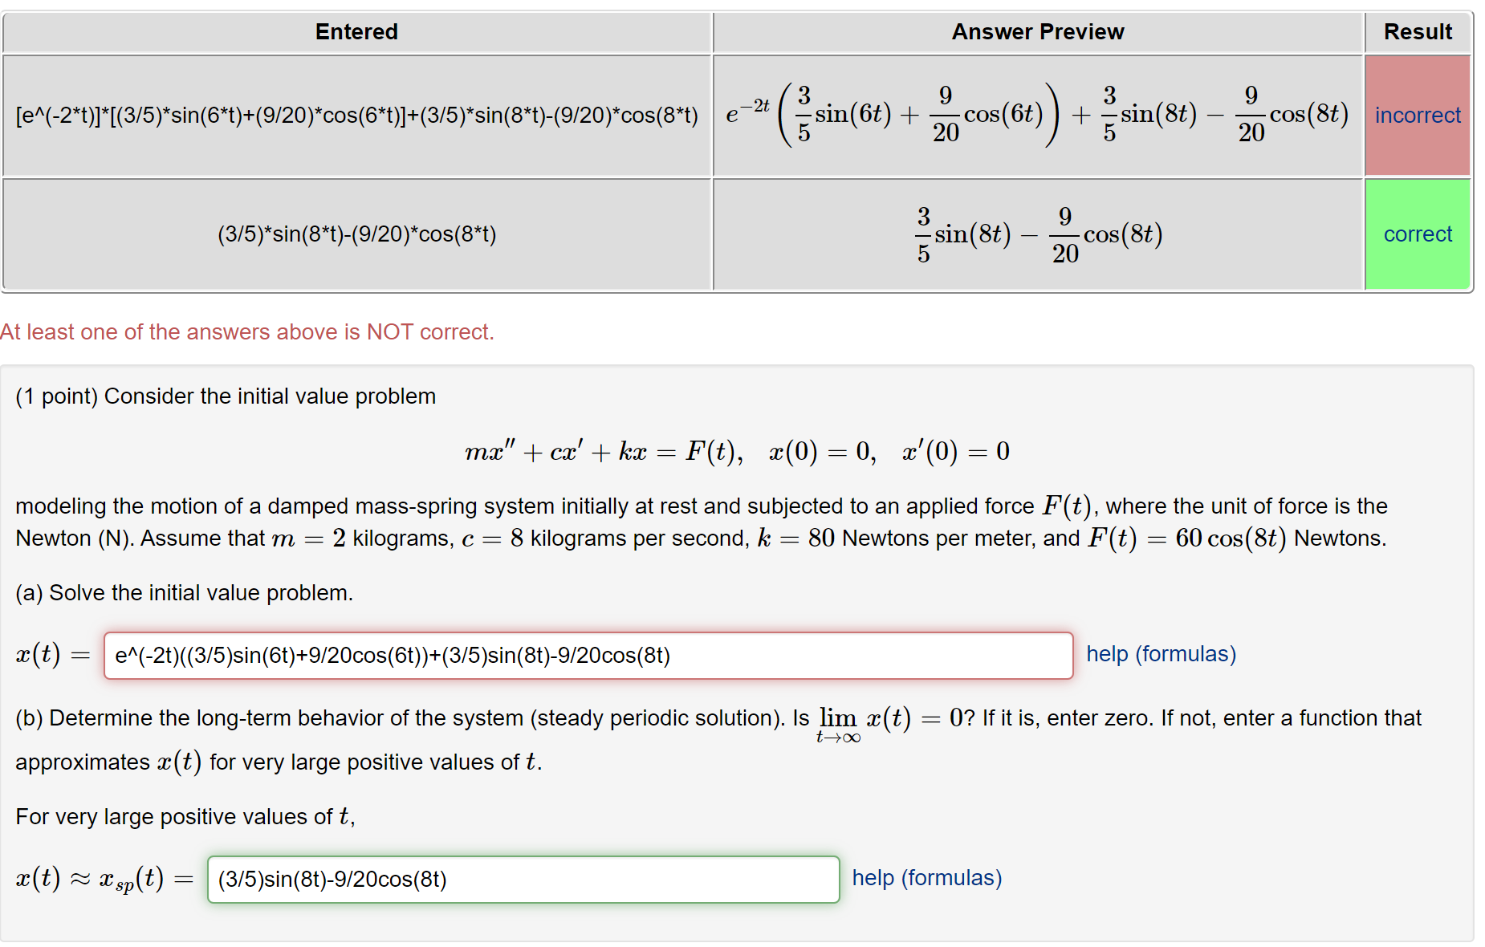Click the green "correct" result link
Image resolution: width=1485 pixels, height=947 pixels.
click(1418, 234)
